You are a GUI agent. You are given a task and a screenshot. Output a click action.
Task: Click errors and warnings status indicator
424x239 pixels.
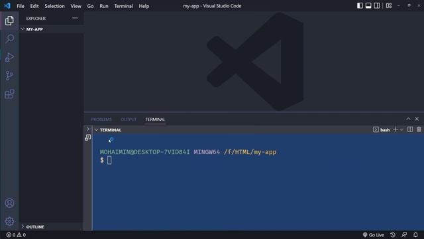(x=16, y=234)
